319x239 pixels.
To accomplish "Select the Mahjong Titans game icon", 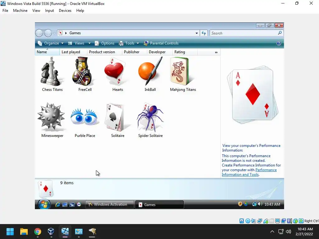I will [180, 71].
